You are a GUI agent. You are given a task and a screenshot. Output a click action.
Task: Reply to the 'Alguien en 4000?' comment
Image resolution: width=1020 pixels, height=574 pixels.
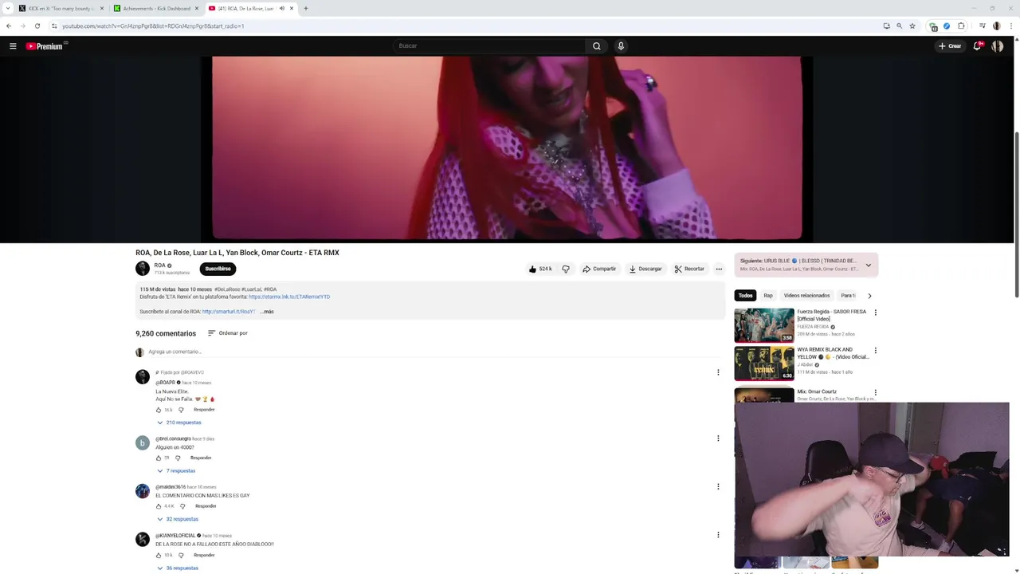coord(201,458)
